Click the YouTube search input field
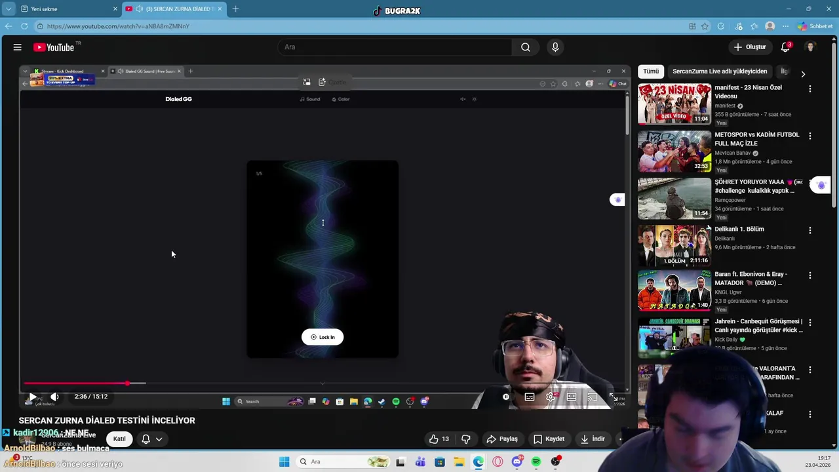This screenshot has height=472, width=839. [395, 47]
